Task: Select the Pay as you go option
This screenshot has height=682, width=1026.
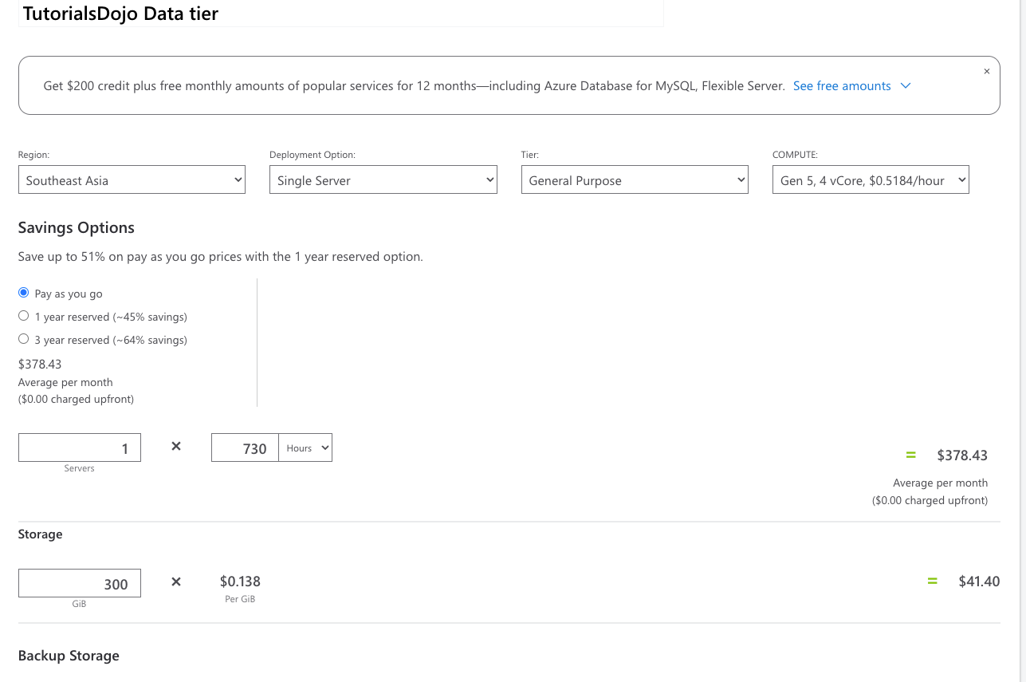Action: point(24,293)
